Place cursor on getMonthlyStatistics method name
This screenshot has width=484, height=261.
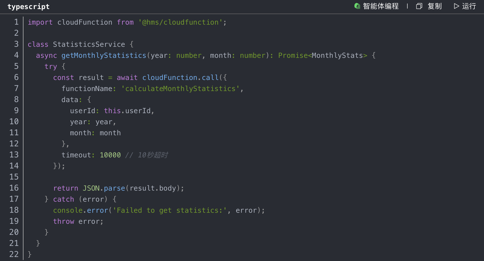[104, 56]
